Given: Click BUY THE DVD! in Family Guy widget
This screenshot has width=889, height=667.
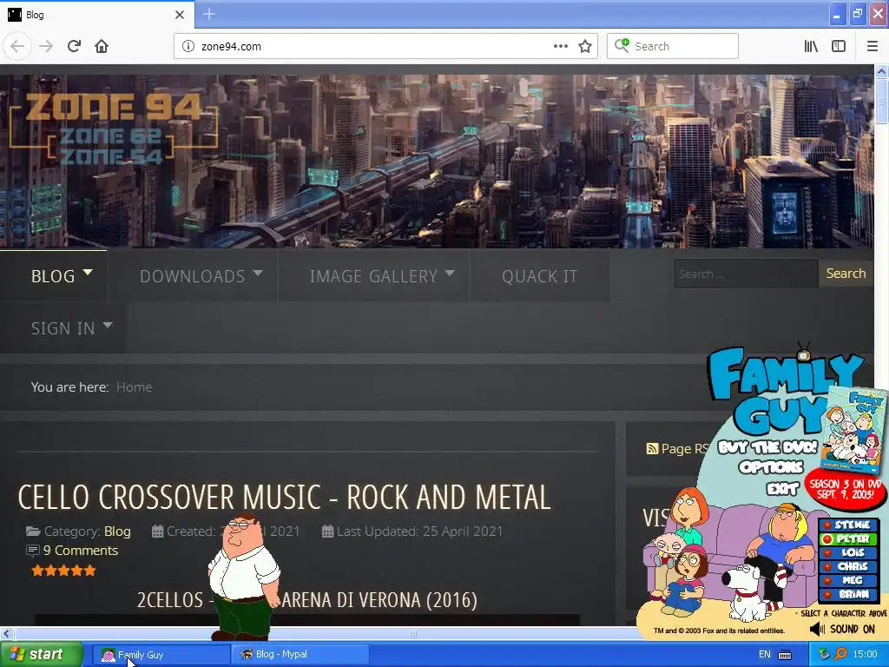Looking at the screenshot, I should click(x=768, y=447).
